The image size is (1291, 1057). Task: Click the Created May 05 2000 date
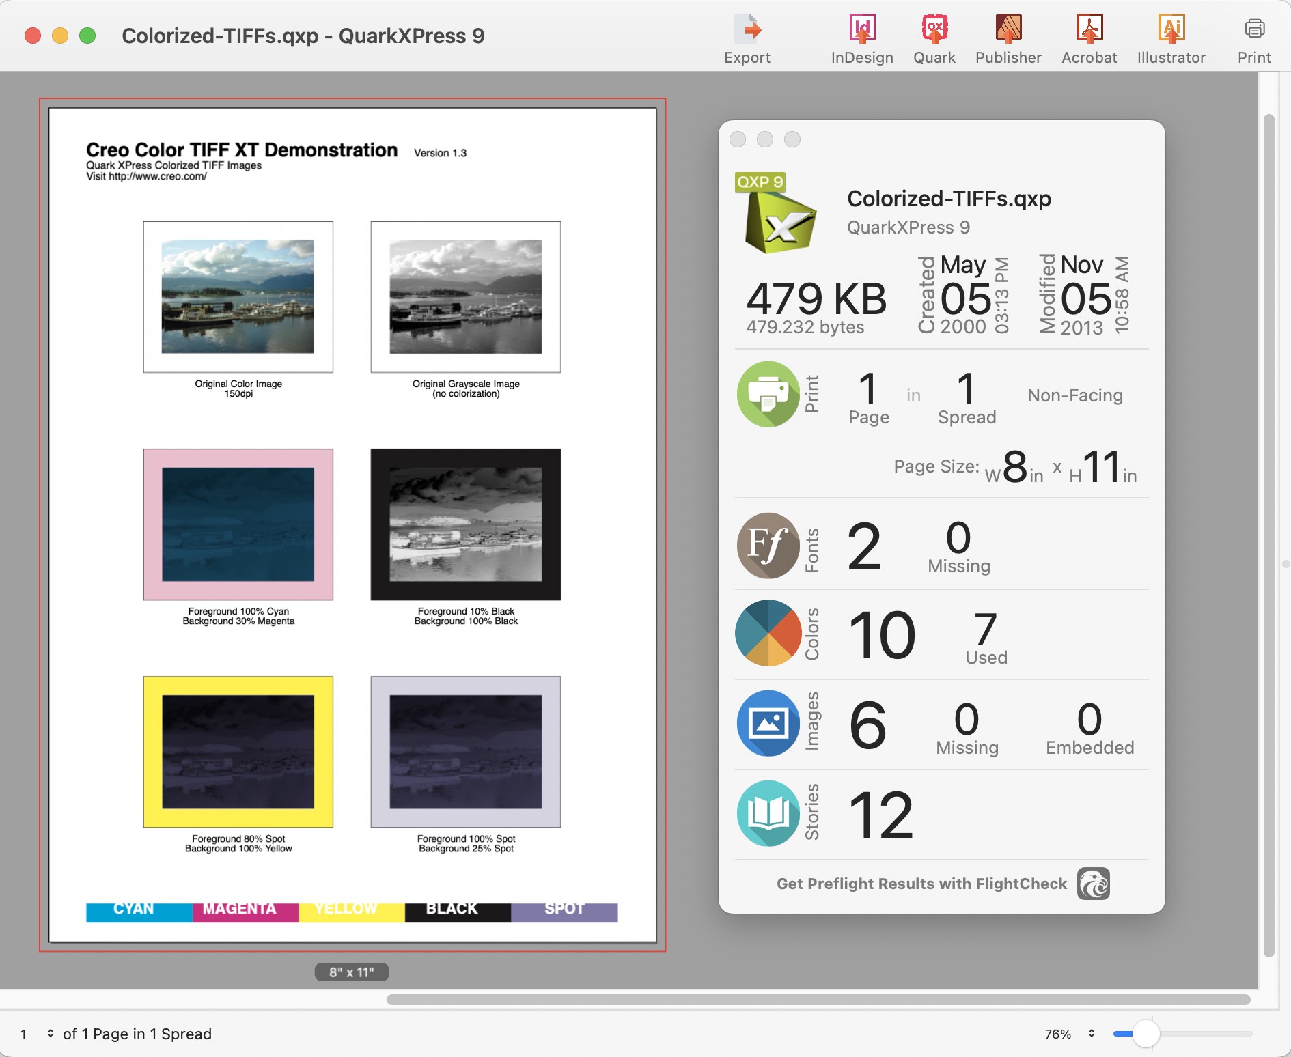click(963, 295)
